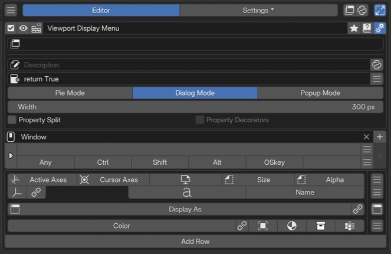This screenshot has width=391, height=254.
Task: Click the empty hotkey key field
Action: (x=189, y=149)
